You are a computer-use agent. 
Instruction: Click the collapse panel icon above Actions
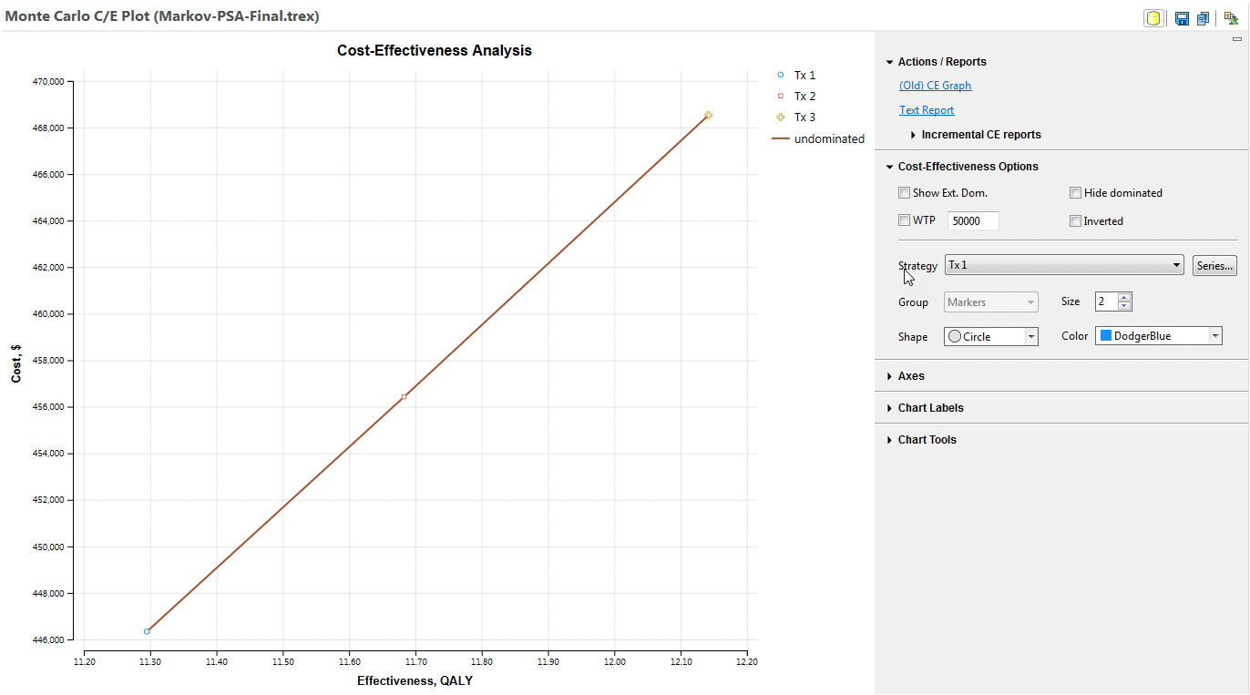coord(1236,39)
